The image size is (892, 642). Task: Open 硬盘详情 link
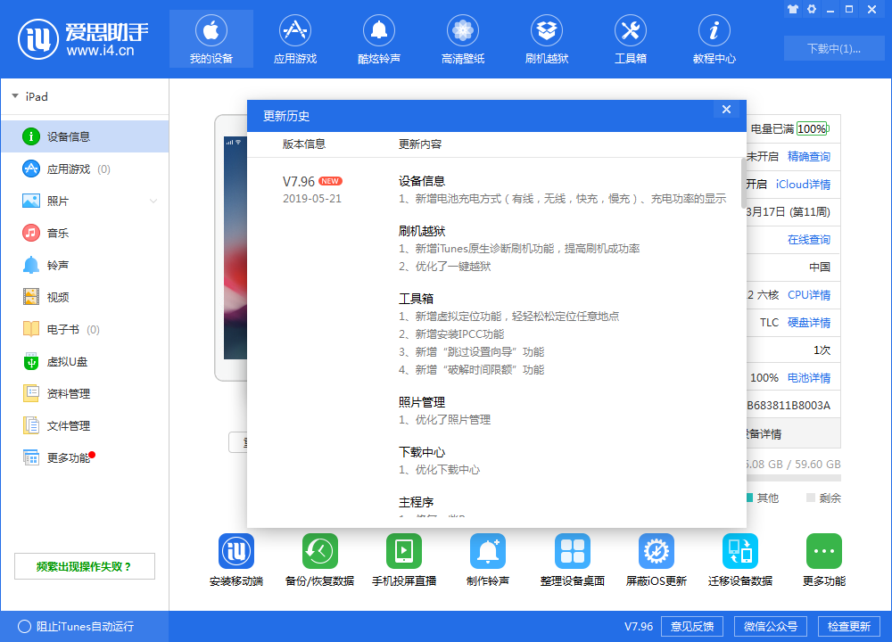tap(808, 323)
